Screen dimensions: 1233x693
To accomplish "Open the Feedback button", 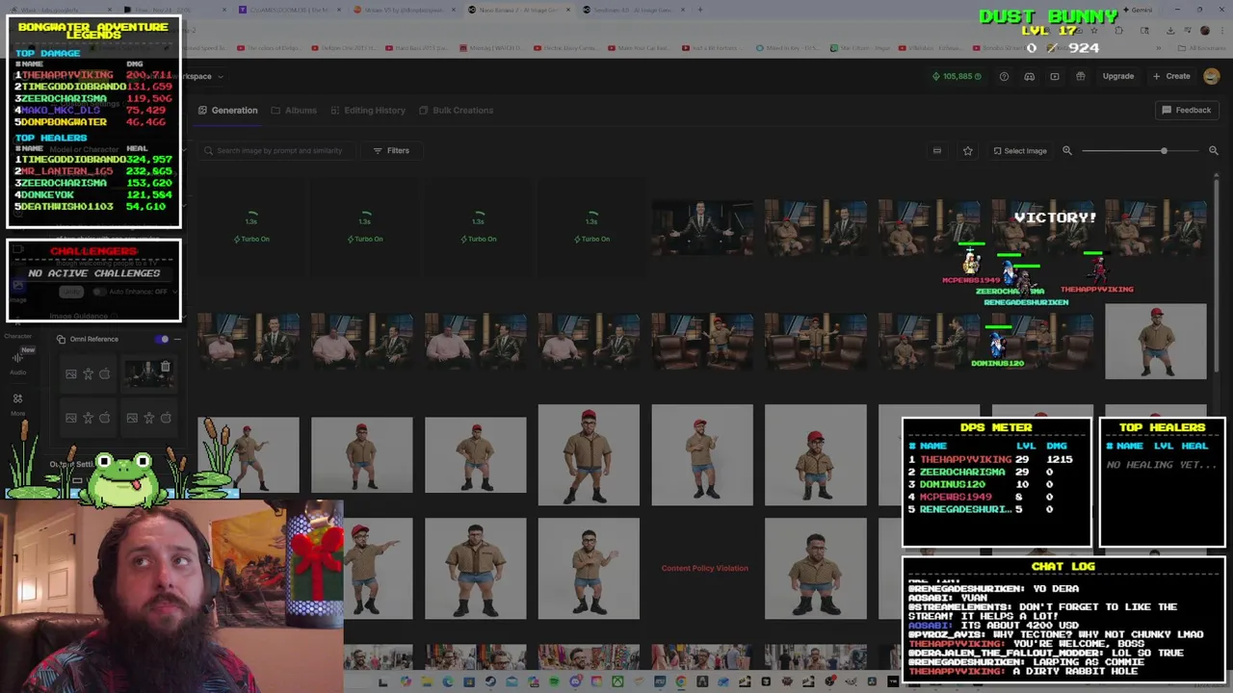I will click(1186, 110).
